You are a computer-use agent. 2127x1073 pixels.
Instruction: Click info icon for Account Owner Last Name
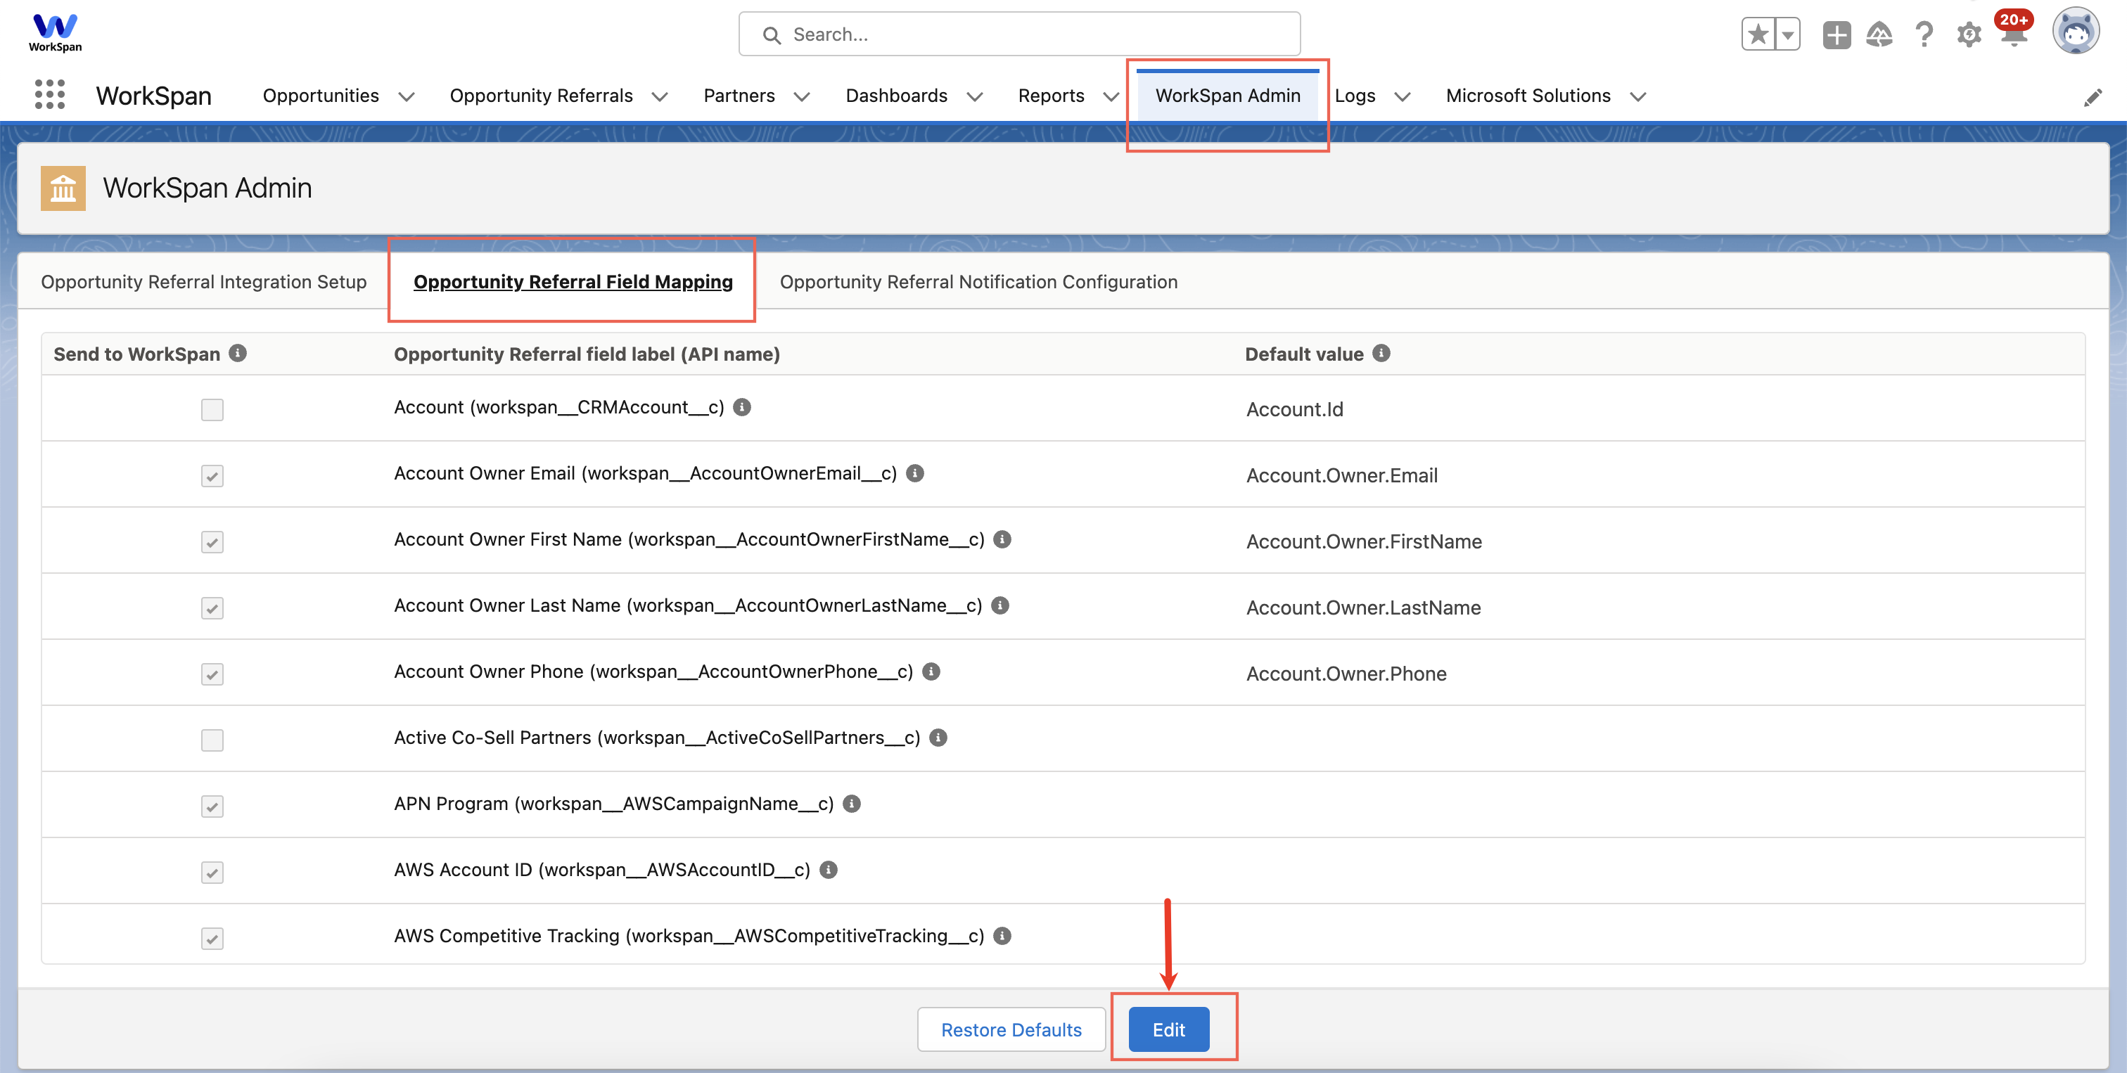click(x=1000, y=605)
